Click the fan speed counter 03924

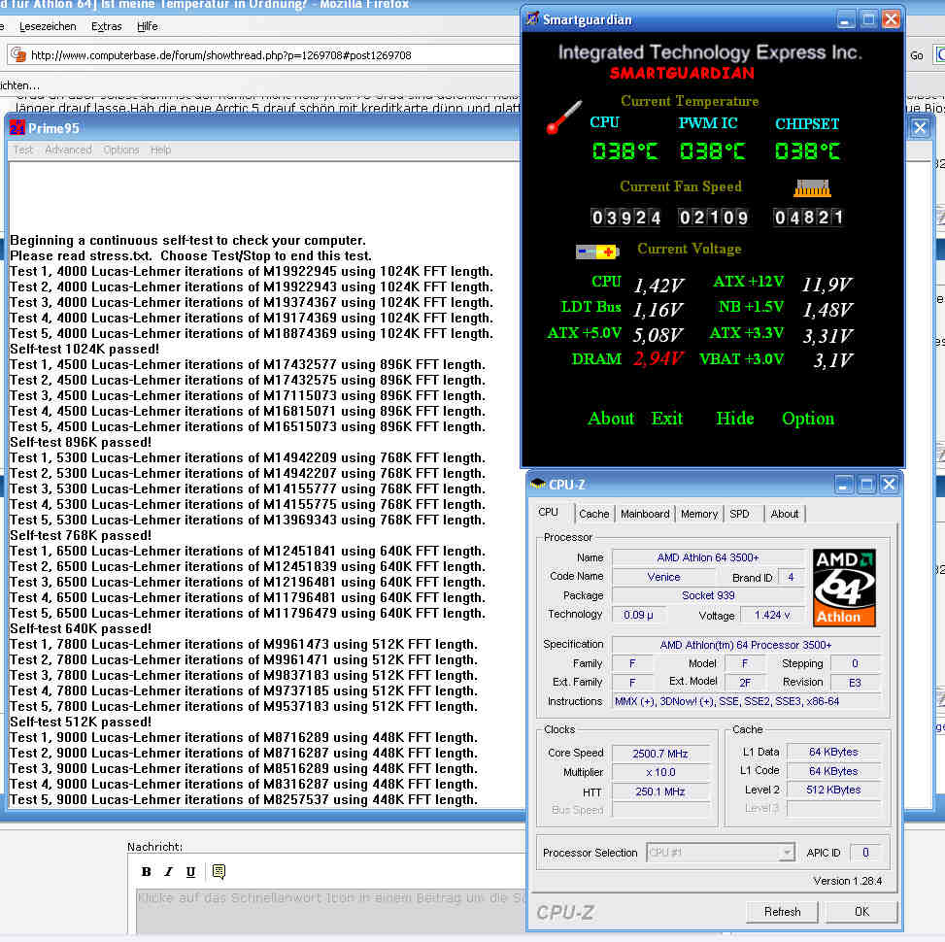(x=625, y=218)
